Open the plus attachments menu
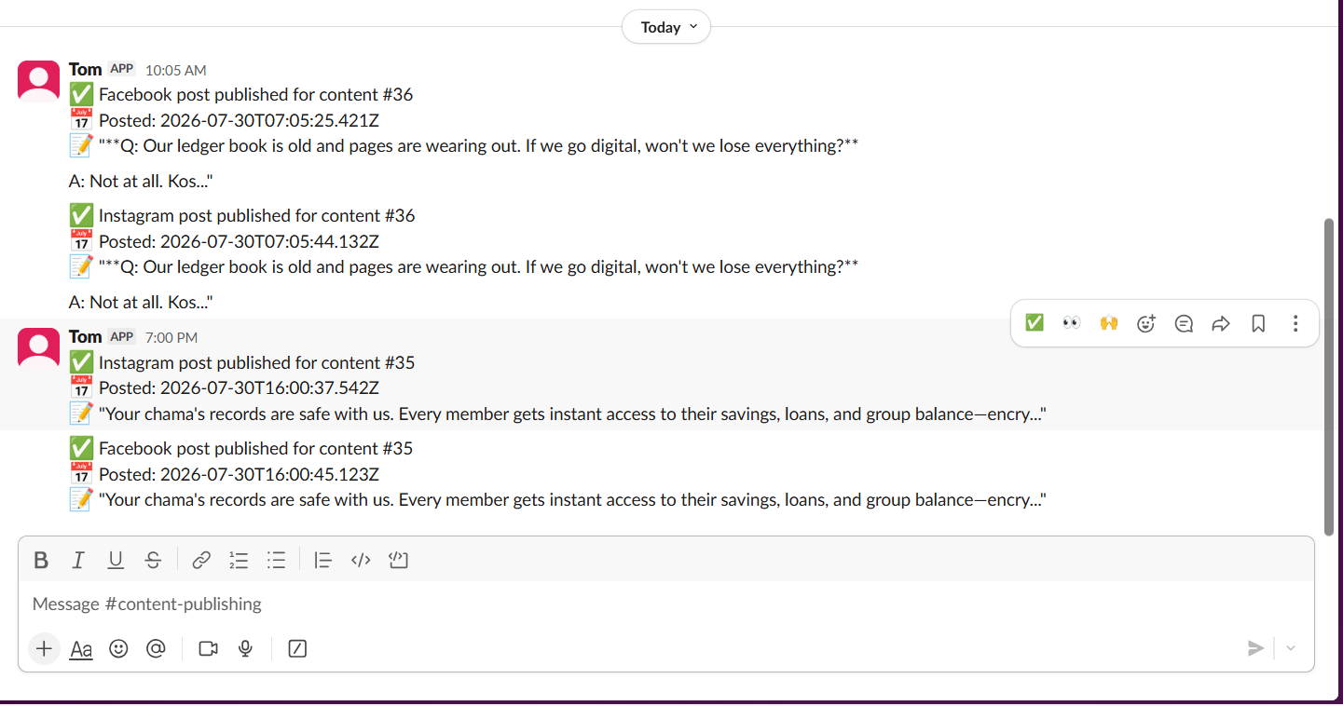Viewport: 1343px width, 706px height. [44, 648]
